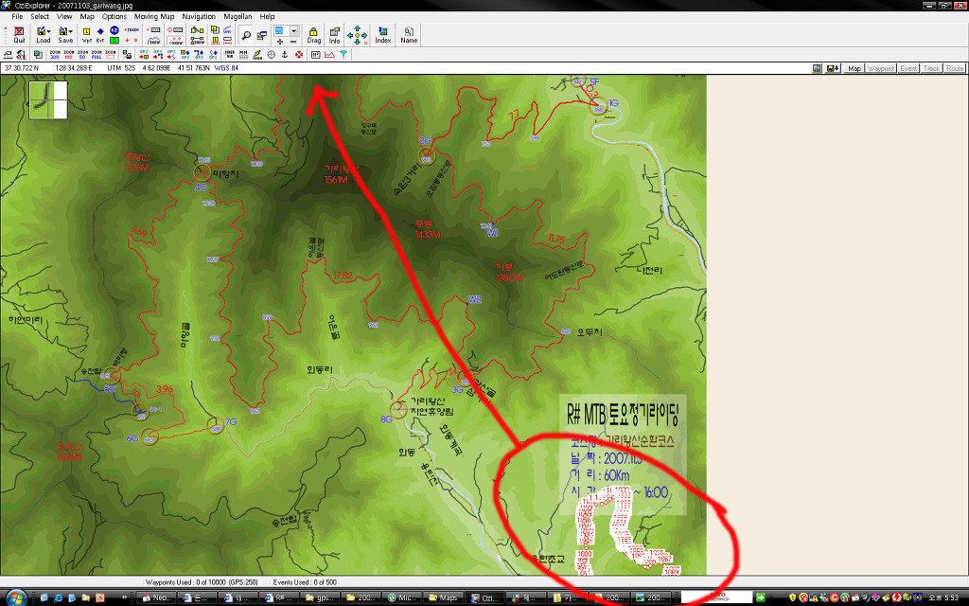Open the map Info button

[334, 35]
